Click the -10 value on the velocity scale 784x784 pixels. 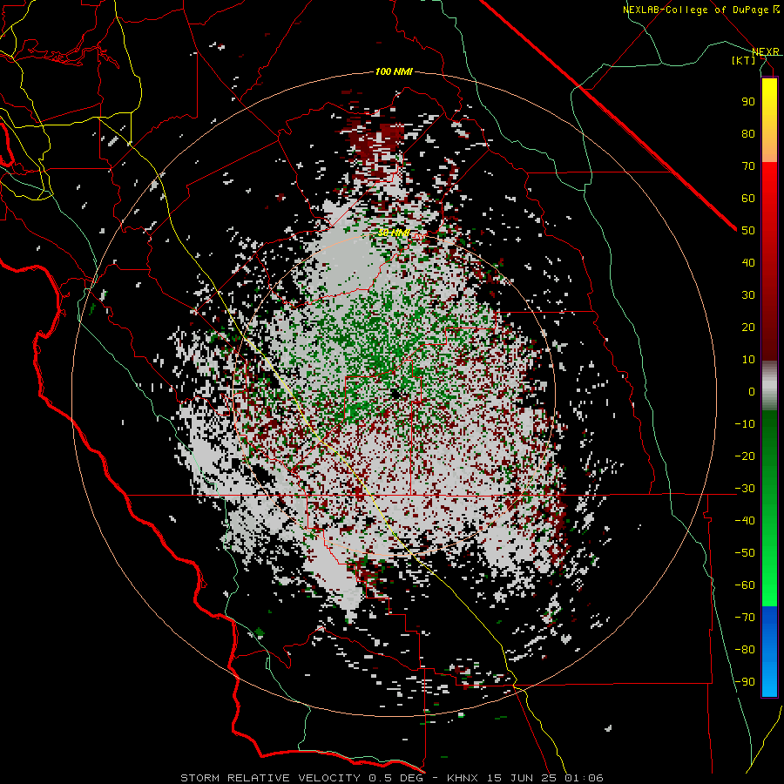click(x=745, y=424)
